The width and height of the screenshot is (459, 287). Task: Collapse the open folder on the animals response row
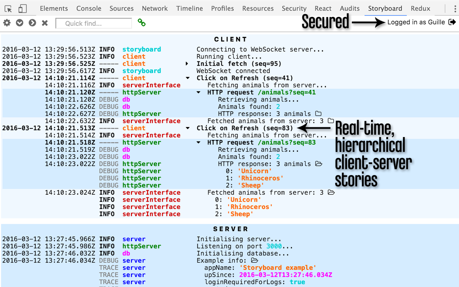click(x=318, y=164)
